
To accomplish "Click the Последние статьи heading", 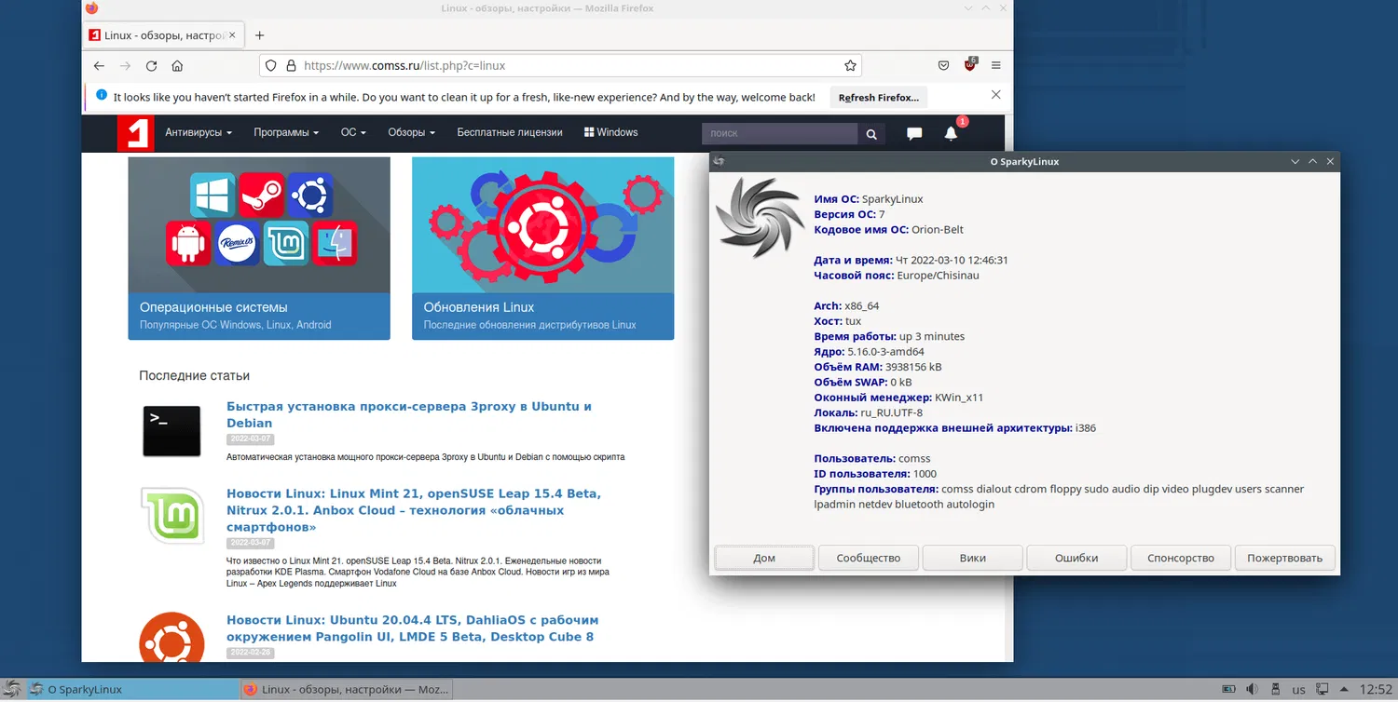I will click(x=195, y=375).
